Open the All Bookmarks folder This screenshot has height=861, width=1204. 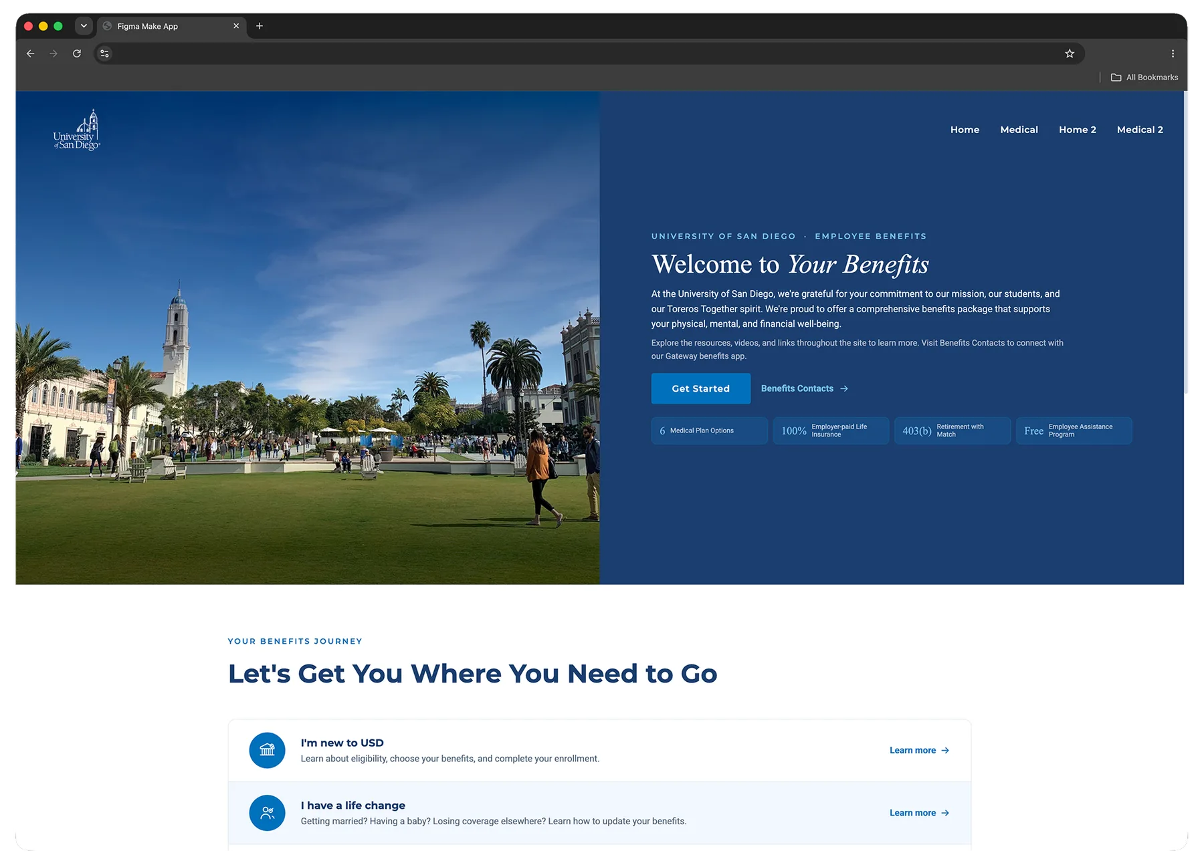[1144, 78]
